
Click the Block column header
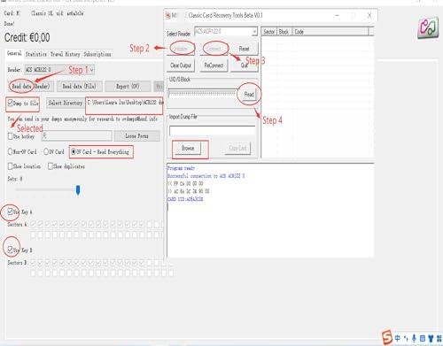click(284, 32)
